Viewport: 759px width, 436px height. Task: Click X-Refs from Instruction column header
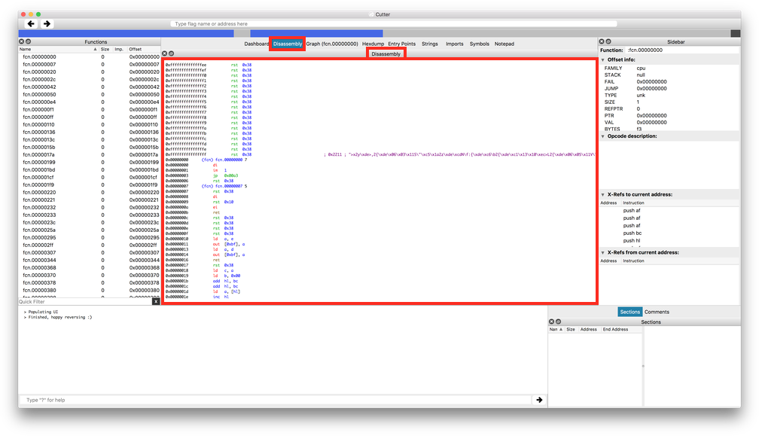pos(633,261)
